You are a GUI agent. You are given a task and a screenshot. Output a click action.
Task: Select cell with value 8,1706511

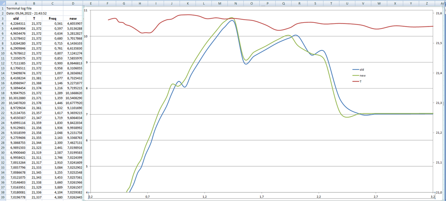[16, 68]
